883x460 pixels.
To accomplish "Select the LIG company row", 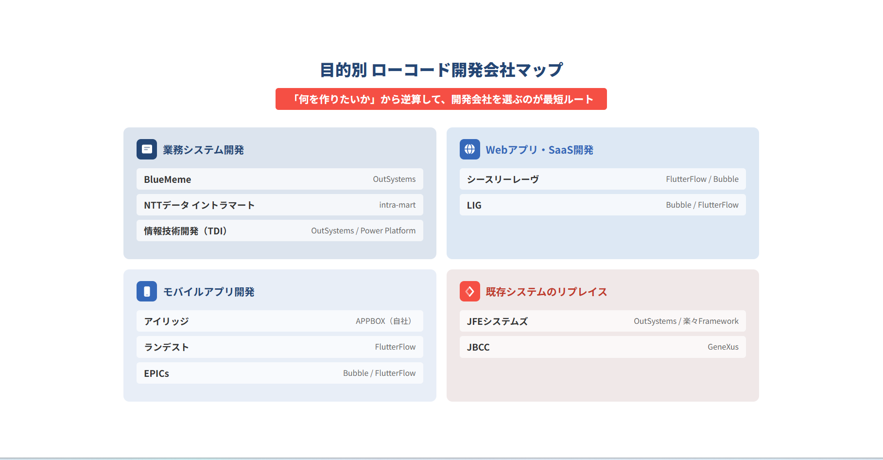I will pyautogui.click(x=602, y=205).
